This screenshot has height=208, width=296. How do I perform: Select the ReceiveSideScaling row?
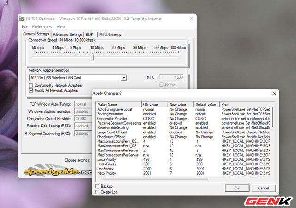pos(183,128)
